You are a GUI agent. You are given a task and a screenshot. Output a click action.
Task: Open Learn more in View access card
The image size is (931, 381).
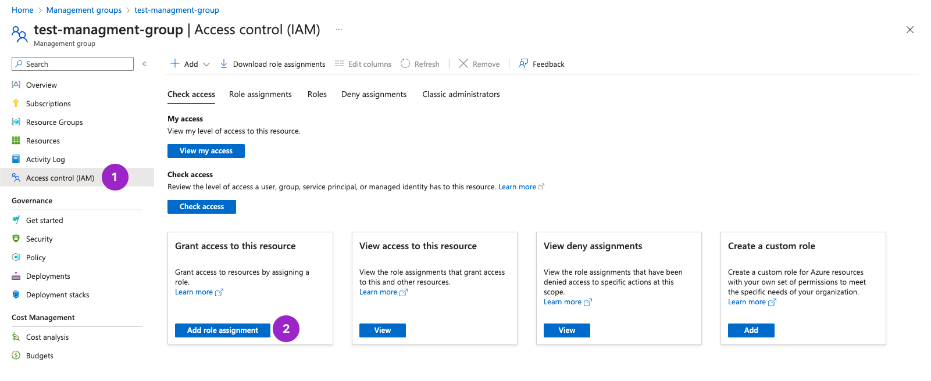[383, 292]
